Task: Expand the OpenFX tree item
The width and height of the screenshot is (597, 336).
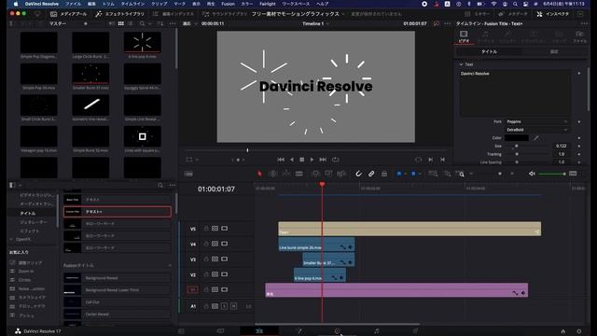Action: point(11,239)
